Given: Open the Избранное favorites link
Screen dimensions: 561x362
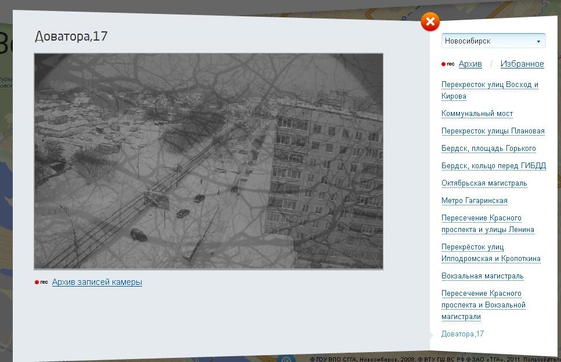Looking at the screenshot, I should pos(522,64).
